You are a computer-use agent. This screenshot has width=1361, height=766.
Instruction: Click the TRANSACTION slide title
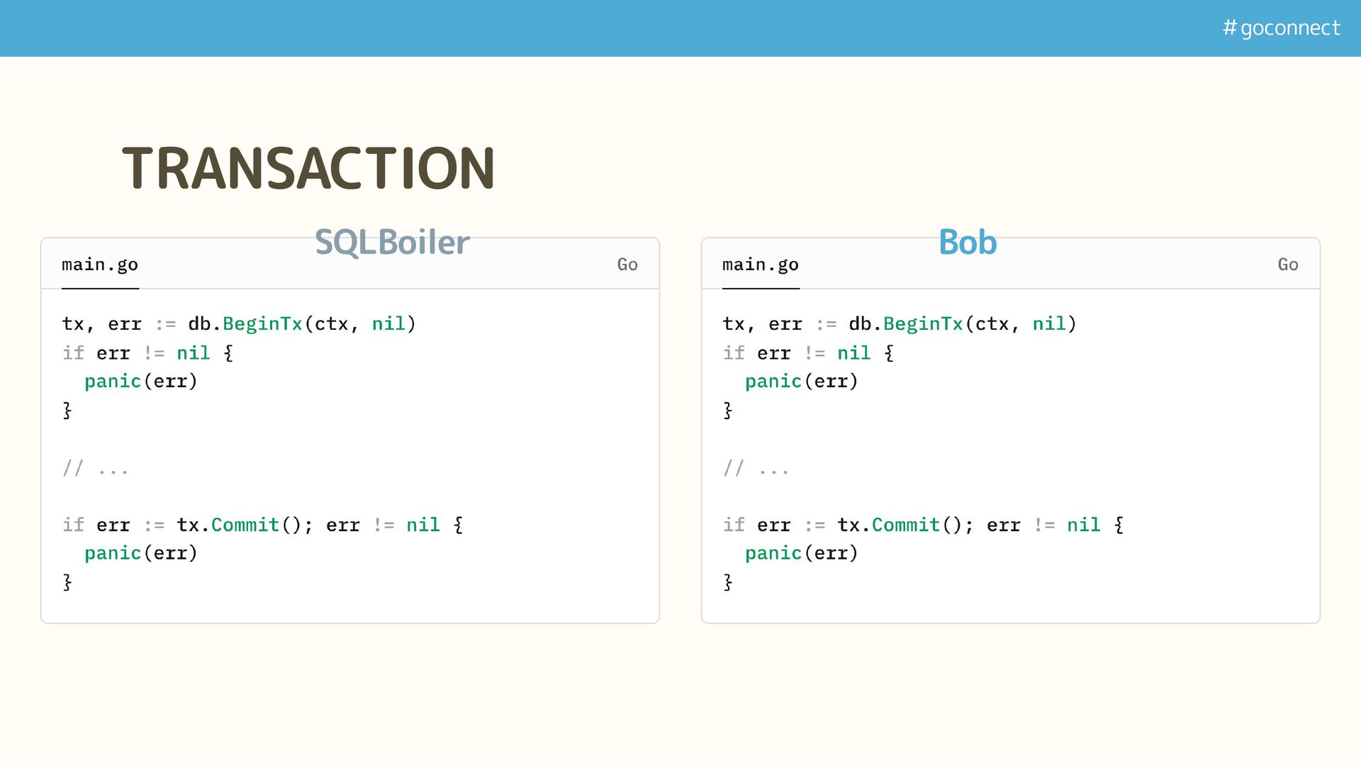coord(308,168)
